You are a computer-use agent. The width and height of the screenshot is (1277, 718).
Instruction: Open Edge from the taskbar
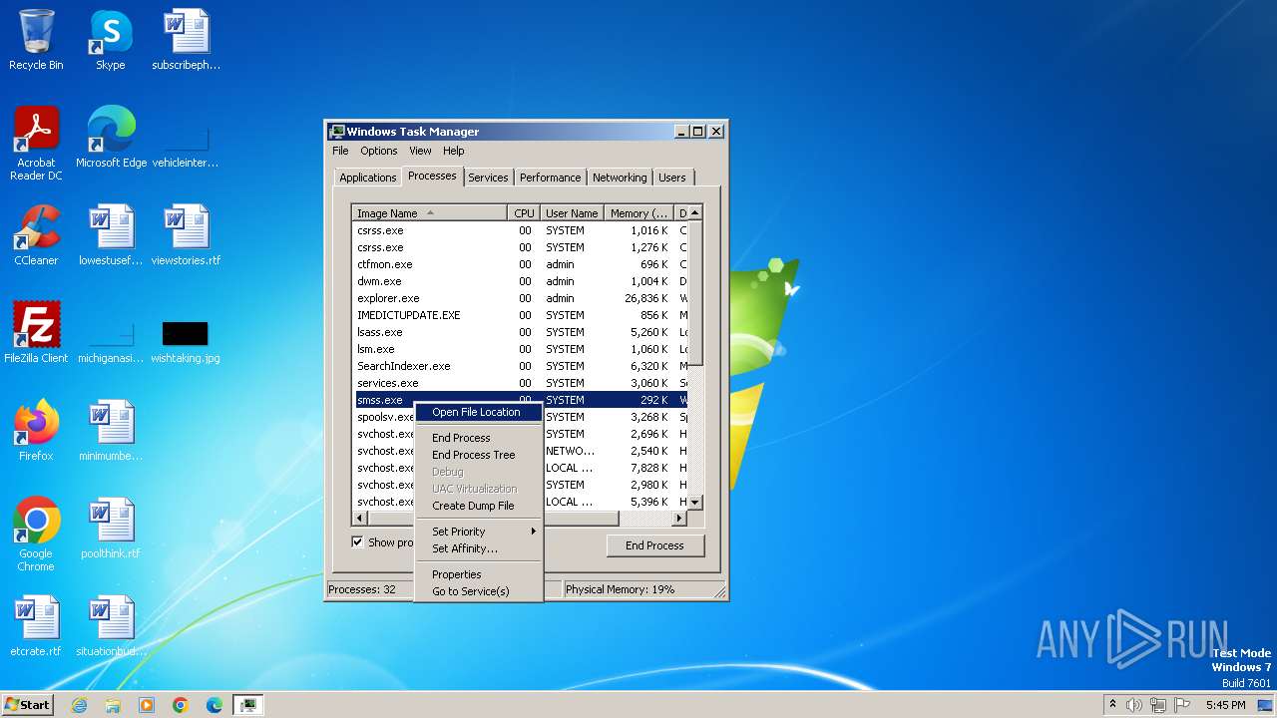click(x=214, y=705)
